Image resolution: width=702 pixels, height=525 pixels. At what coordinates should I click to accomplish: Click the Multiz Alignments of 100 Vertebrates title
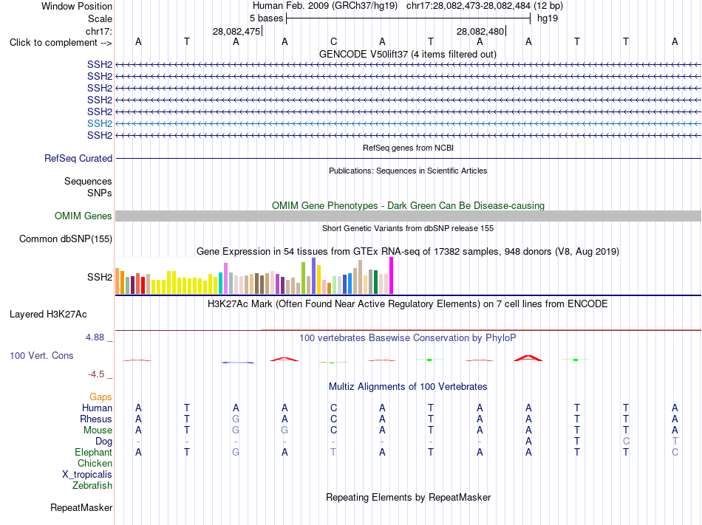408,386
